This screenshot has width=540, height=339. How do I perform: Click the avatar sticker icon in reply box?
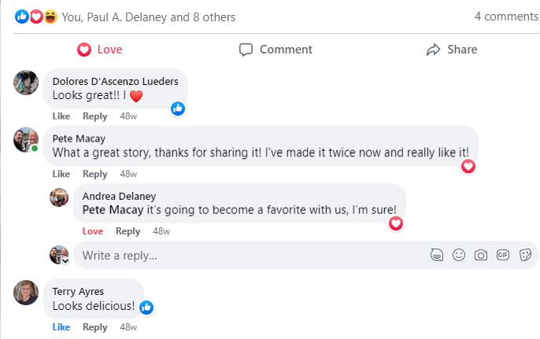tap(437, 255)
